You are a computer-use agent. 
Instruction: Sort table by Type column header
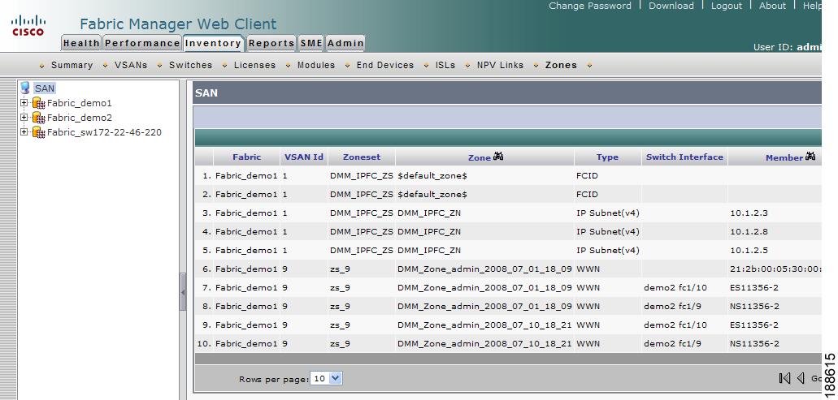[x=607, y=157]
